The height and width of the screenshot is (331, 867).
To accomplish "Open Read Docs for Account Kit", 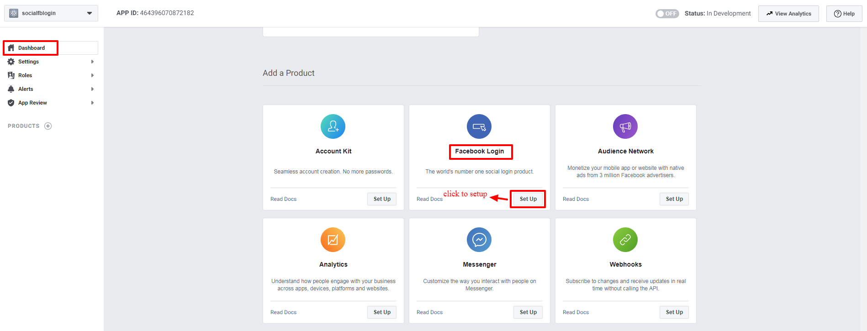I will click(283, 199).
